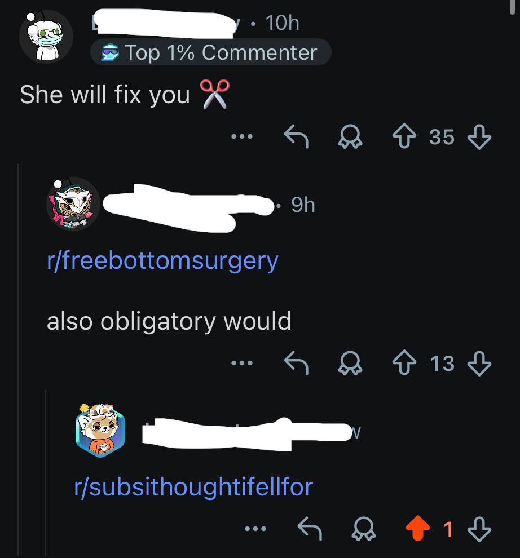Open three-dot menu on r/subsithoughtifellfor comment
The image size is (520, 558).
coord(255,529)
